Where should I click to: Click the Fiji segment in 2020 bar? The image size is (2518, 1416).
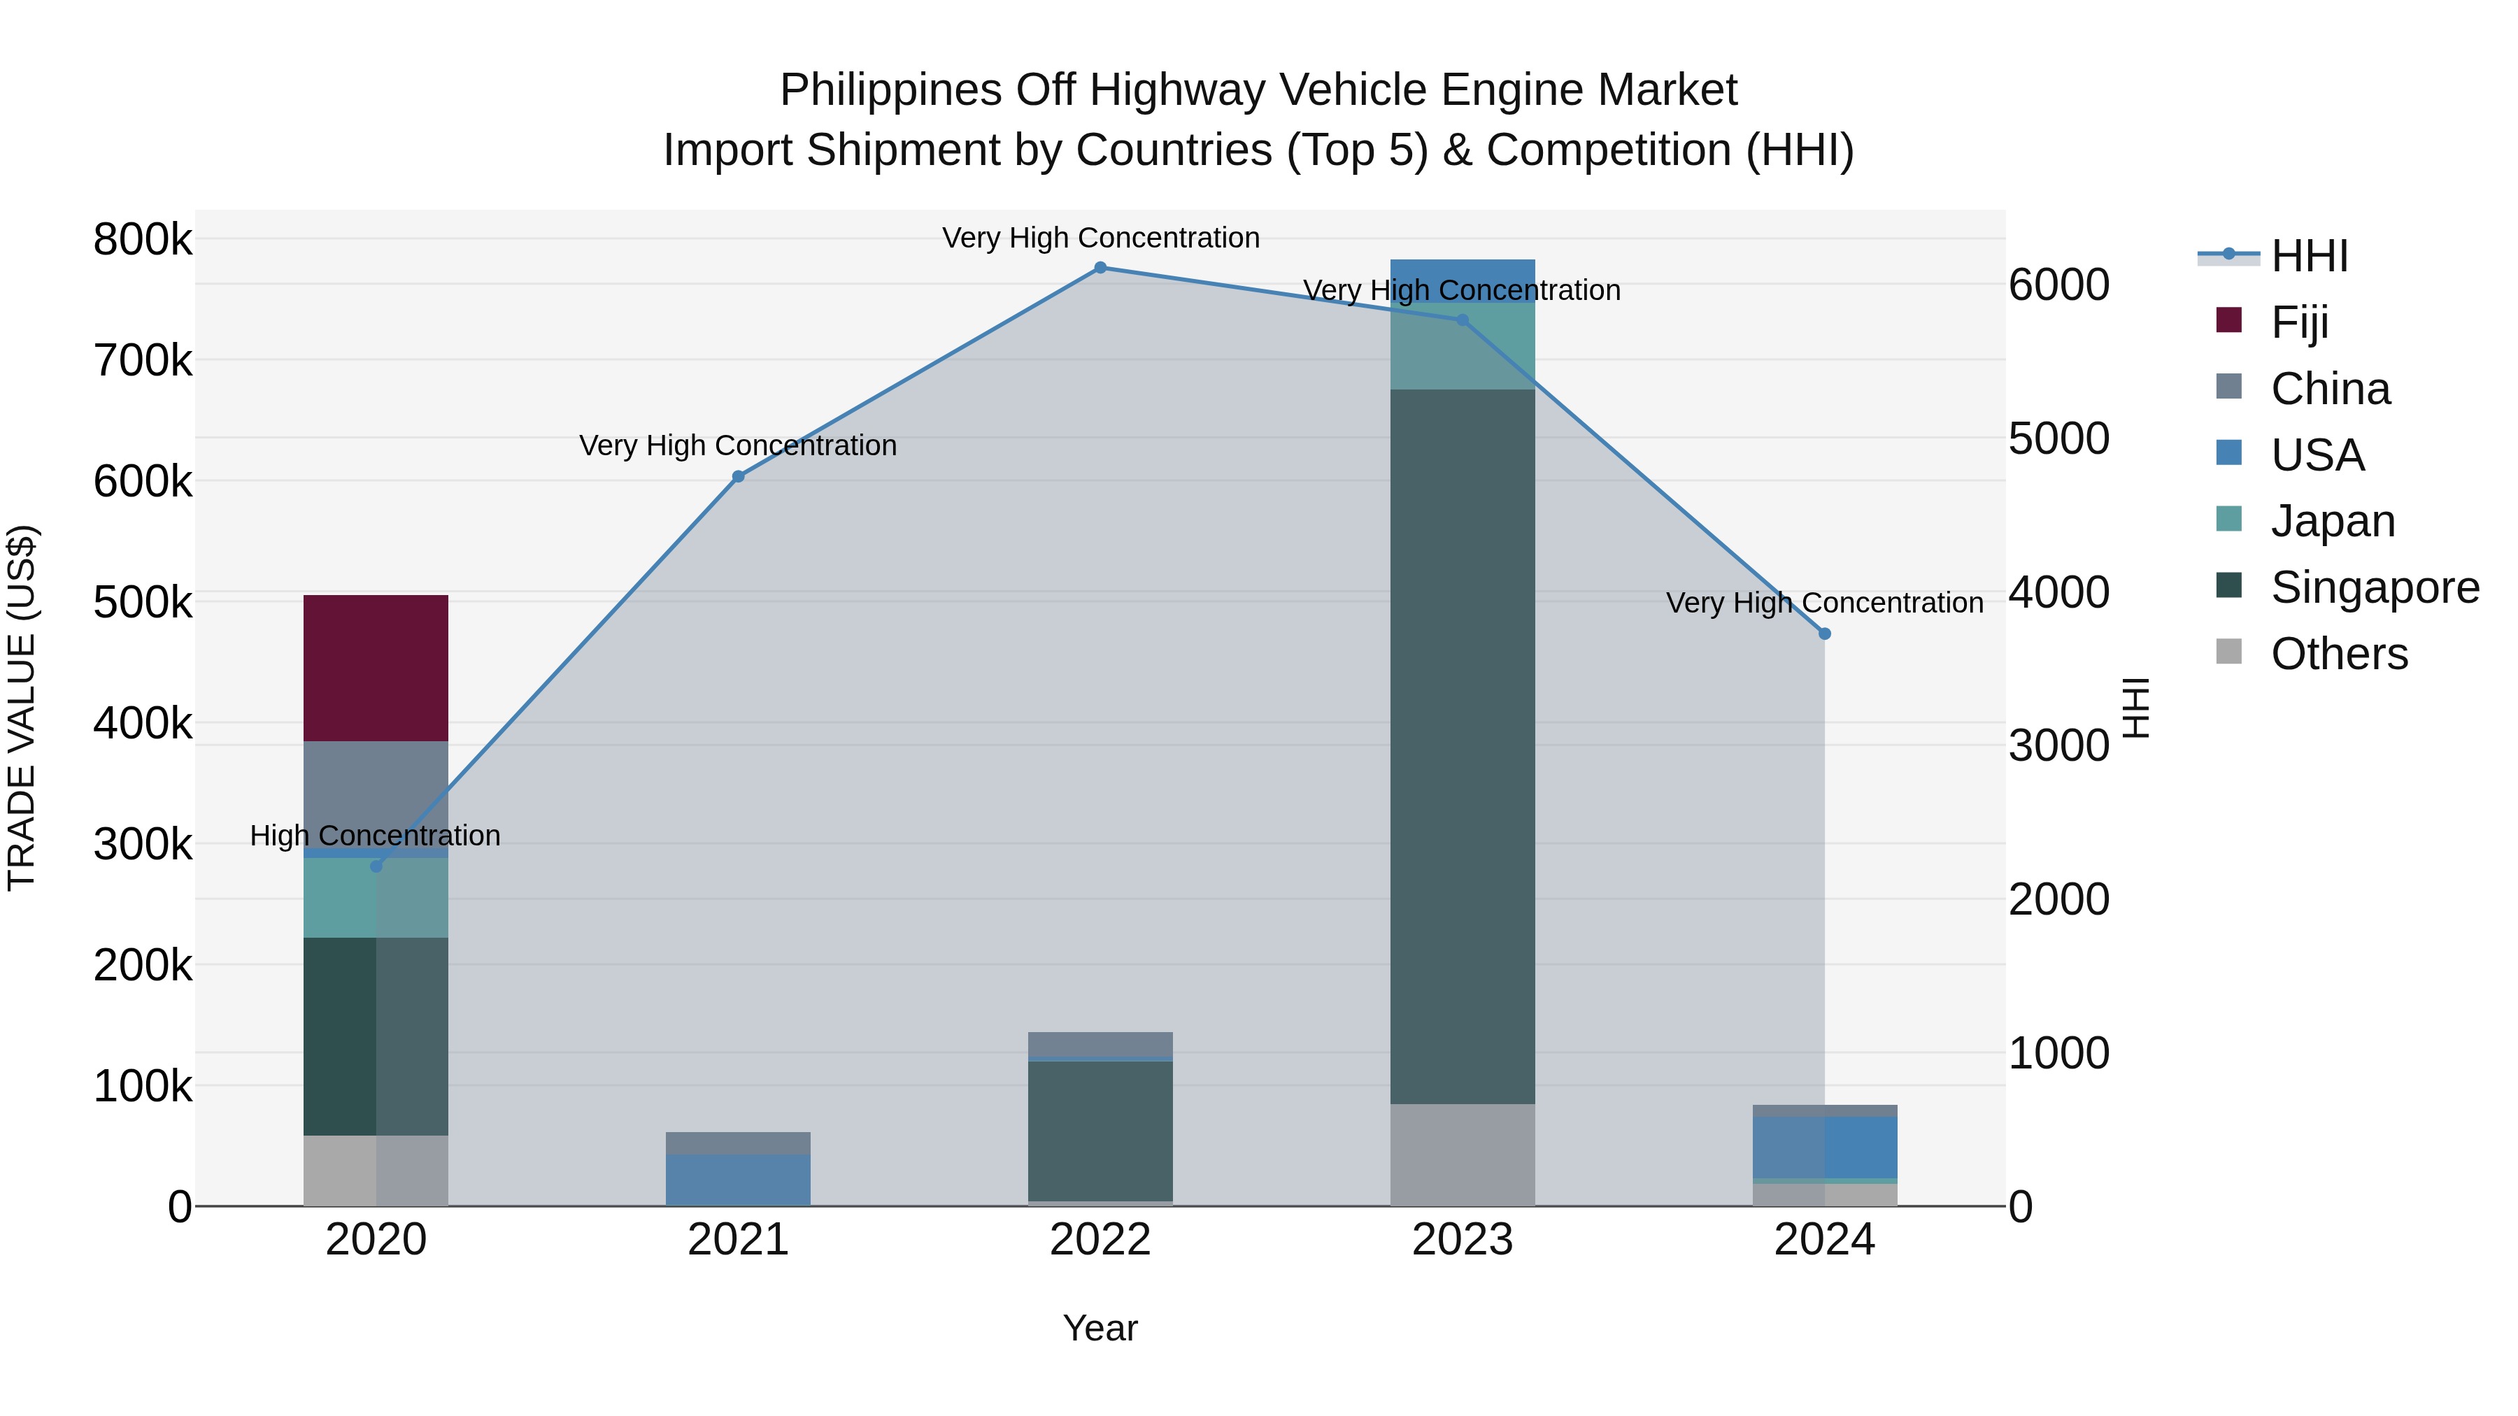[376, 668]
